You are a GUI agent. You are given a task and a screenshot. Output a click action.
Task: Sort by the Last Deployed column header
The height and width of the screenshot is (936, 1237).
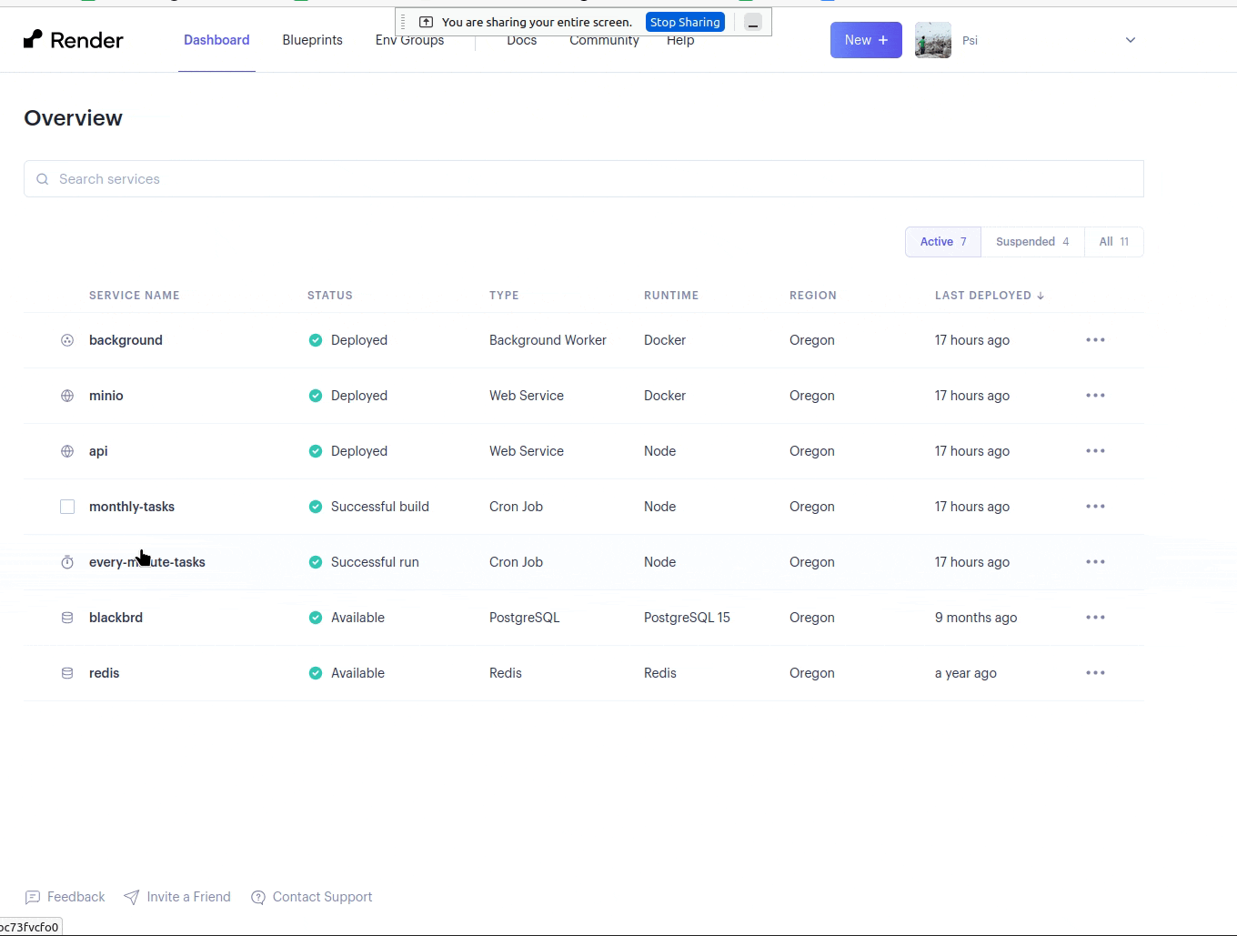coord(988,296)
